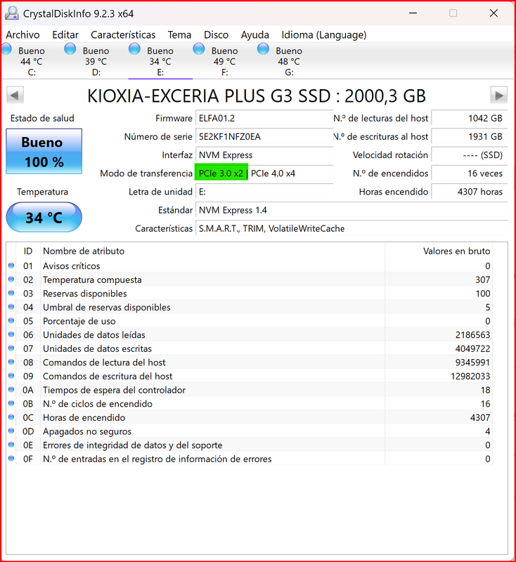Image resolution: width=516 pixels, height=562 pixels.
Task: Go to next disk with right arrow
Action: point(499,96)
